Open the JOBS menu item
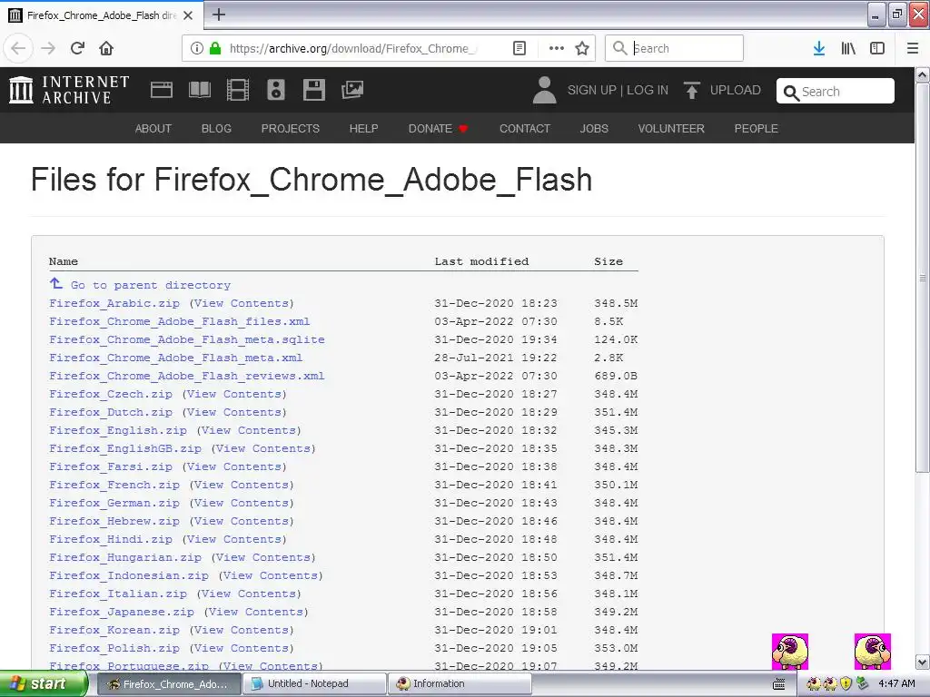Viewport: 930px width, 697px height. [594, 129]
